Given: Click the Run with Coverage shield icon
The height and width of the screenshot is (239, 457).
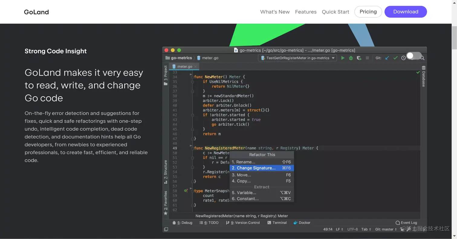Looking at the screenshot, I should click(359, 58).
